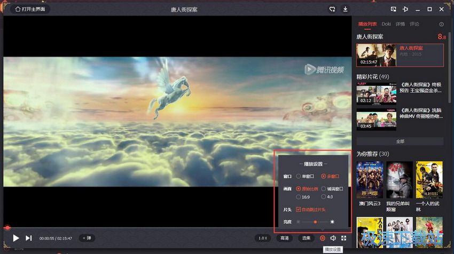454x254 pixels.
Task: Click the 播放设置 panel heading
Action: (x=313, y=164)
